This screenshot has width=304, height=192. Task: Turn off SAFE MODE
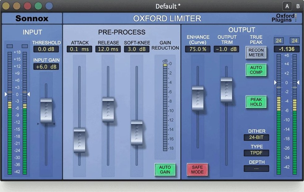[x=197, y=169]
